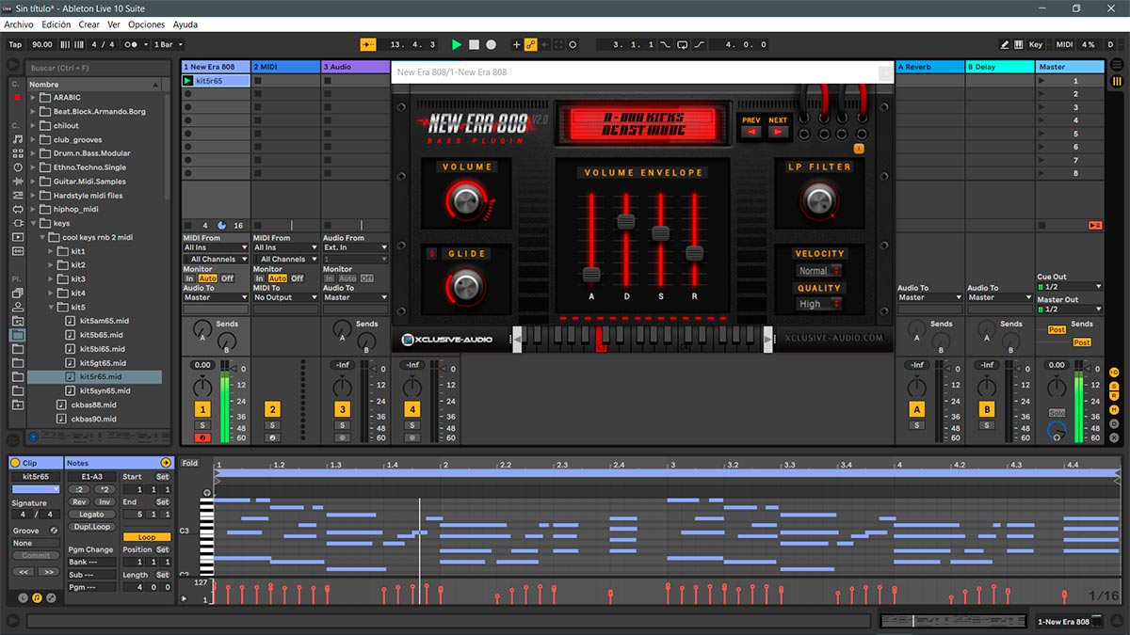The width and height of the screenshot is (1130, 635).
Task: Click NEXT preset arrow in New Era 808
Action: click(x=778, y=132)
